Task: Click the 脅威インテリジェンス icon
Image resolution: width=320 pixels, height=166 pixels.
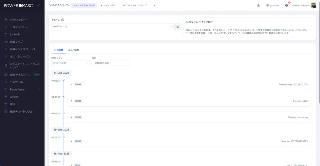Action: point(6,49)
